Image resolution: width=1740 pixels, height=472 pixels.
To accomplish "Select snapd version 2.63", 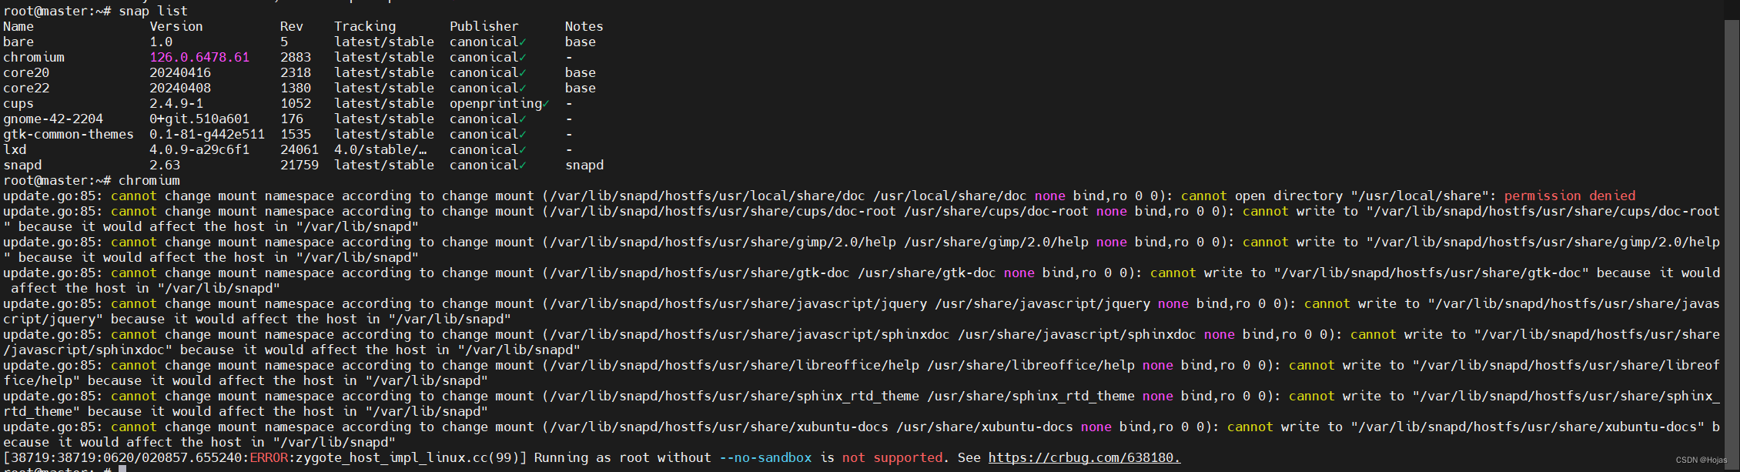I will pyautogui.click(x=165, y=166).
